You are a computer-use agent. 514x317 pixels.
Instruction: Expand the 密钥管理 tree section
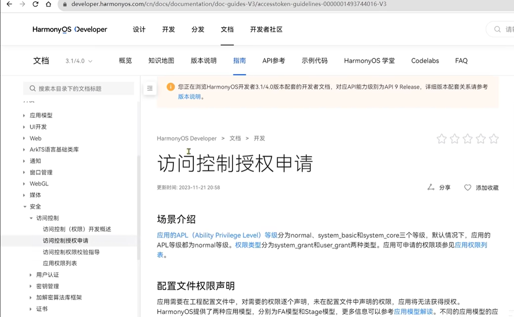(31, 286)
